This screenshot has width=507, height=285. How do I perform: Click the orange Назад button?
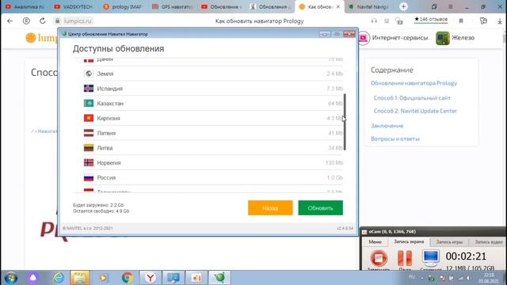270,207
